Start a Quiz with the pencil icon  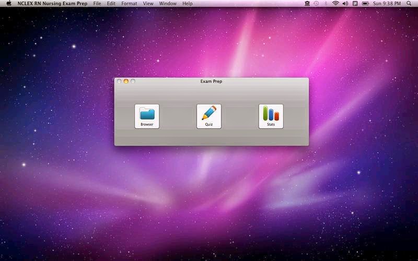[208, 116]
